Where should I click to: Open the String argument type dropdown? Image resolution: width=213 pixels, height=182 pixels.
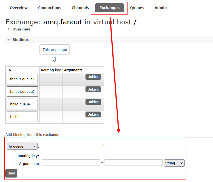(174, 163)
